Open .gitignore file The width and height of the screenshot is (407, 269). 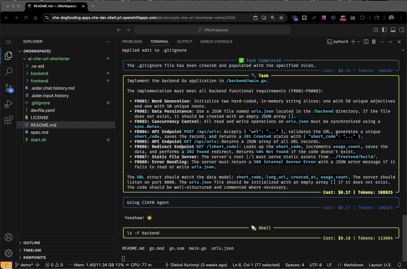pyautogui.click(x=40, y=103)
